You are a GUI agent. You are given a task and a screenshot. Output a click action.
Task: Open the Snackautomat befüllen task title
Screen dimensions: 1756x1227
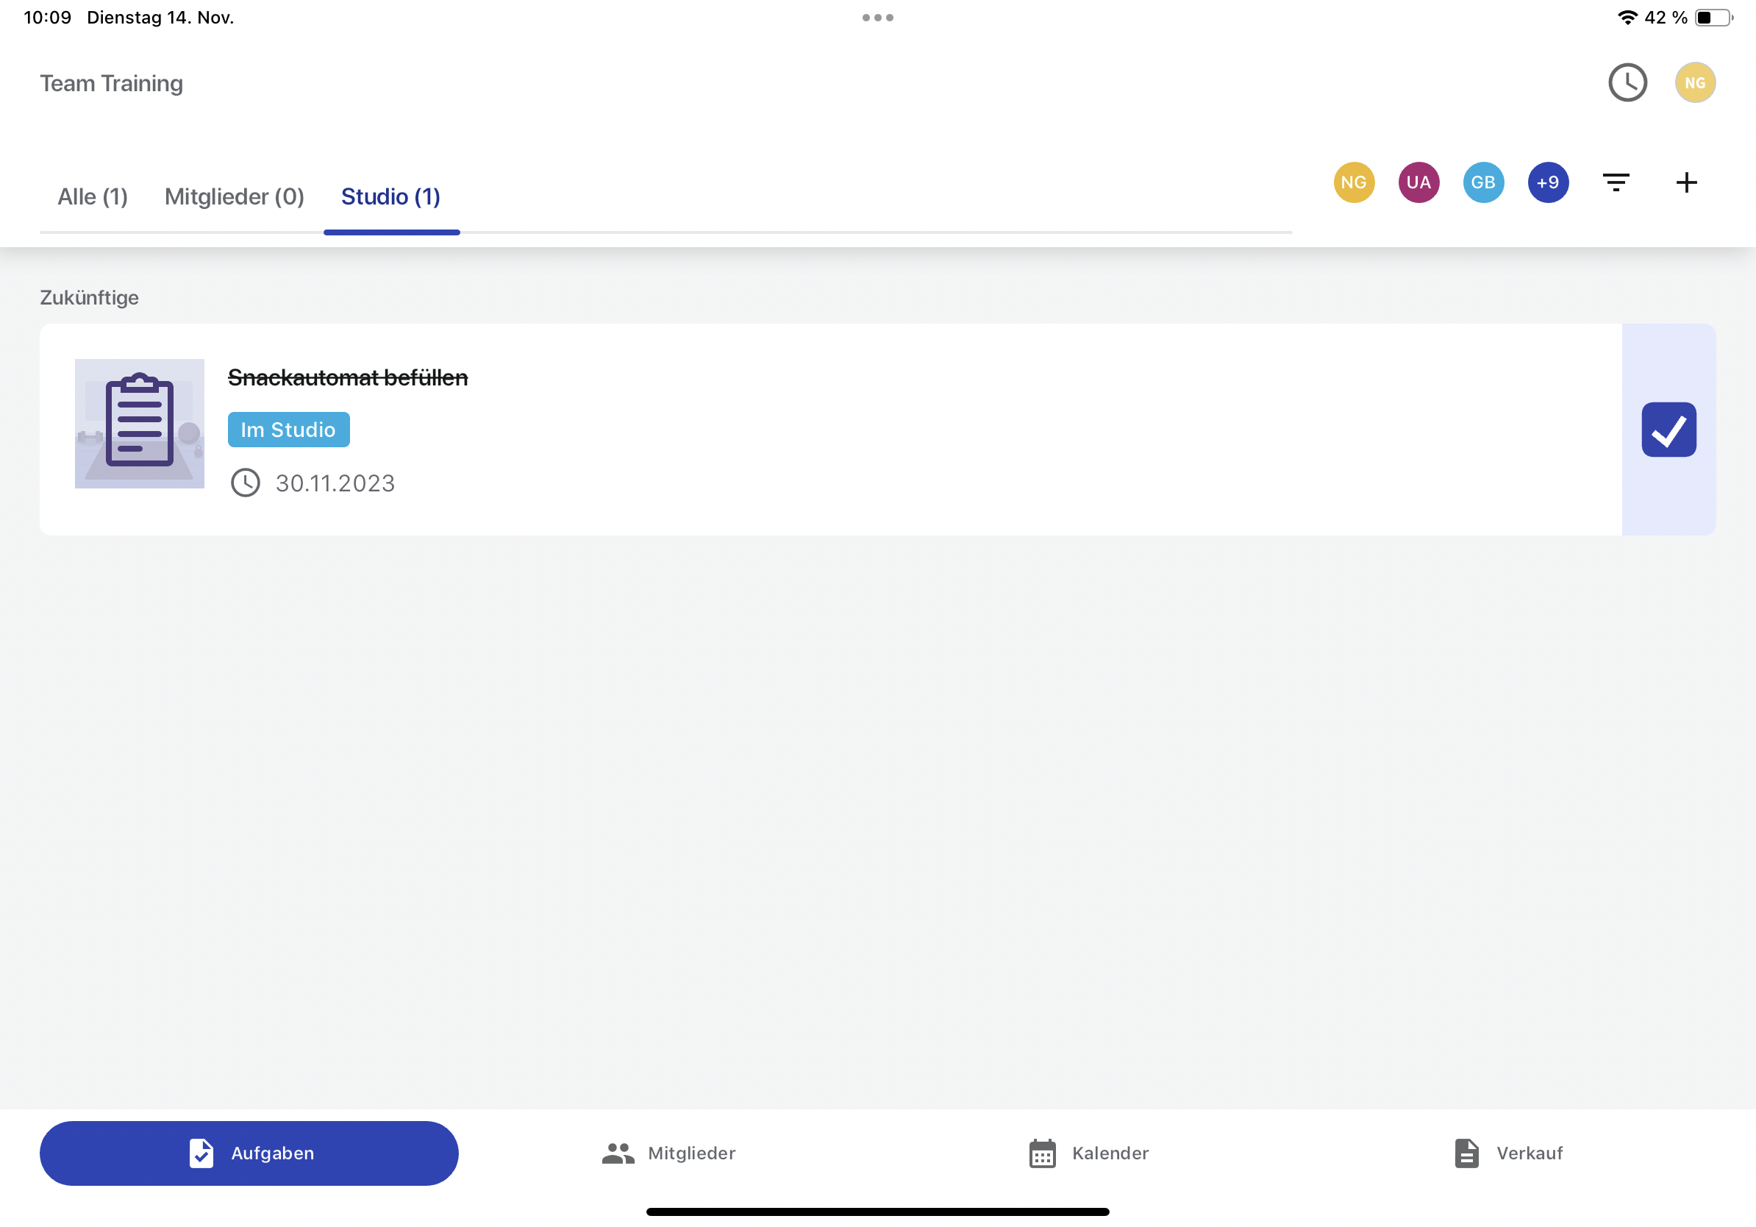[347, 377]
